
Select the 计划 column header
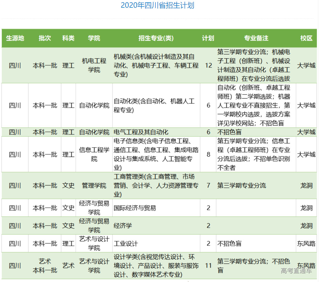point(208,38)
